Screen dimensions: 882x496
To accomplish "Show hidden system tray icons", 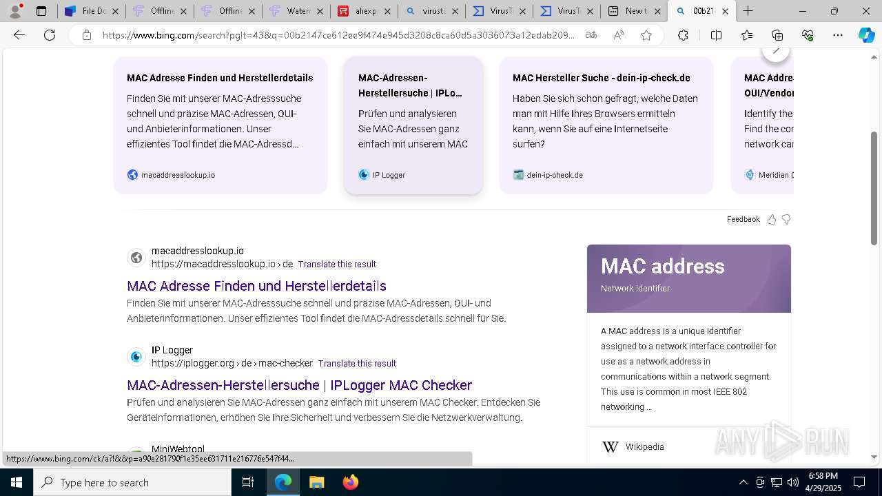I will coord(743,482).
